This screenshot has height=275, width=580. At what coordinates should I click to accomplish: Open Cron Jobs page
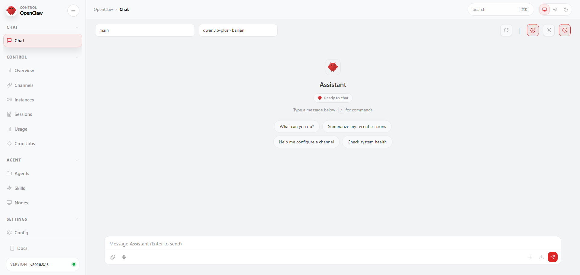[x=43, y=144]
